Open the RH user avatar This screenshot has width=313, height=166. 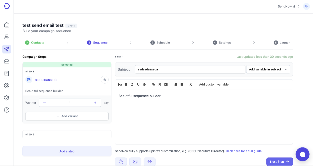click(x=306, y=6)
